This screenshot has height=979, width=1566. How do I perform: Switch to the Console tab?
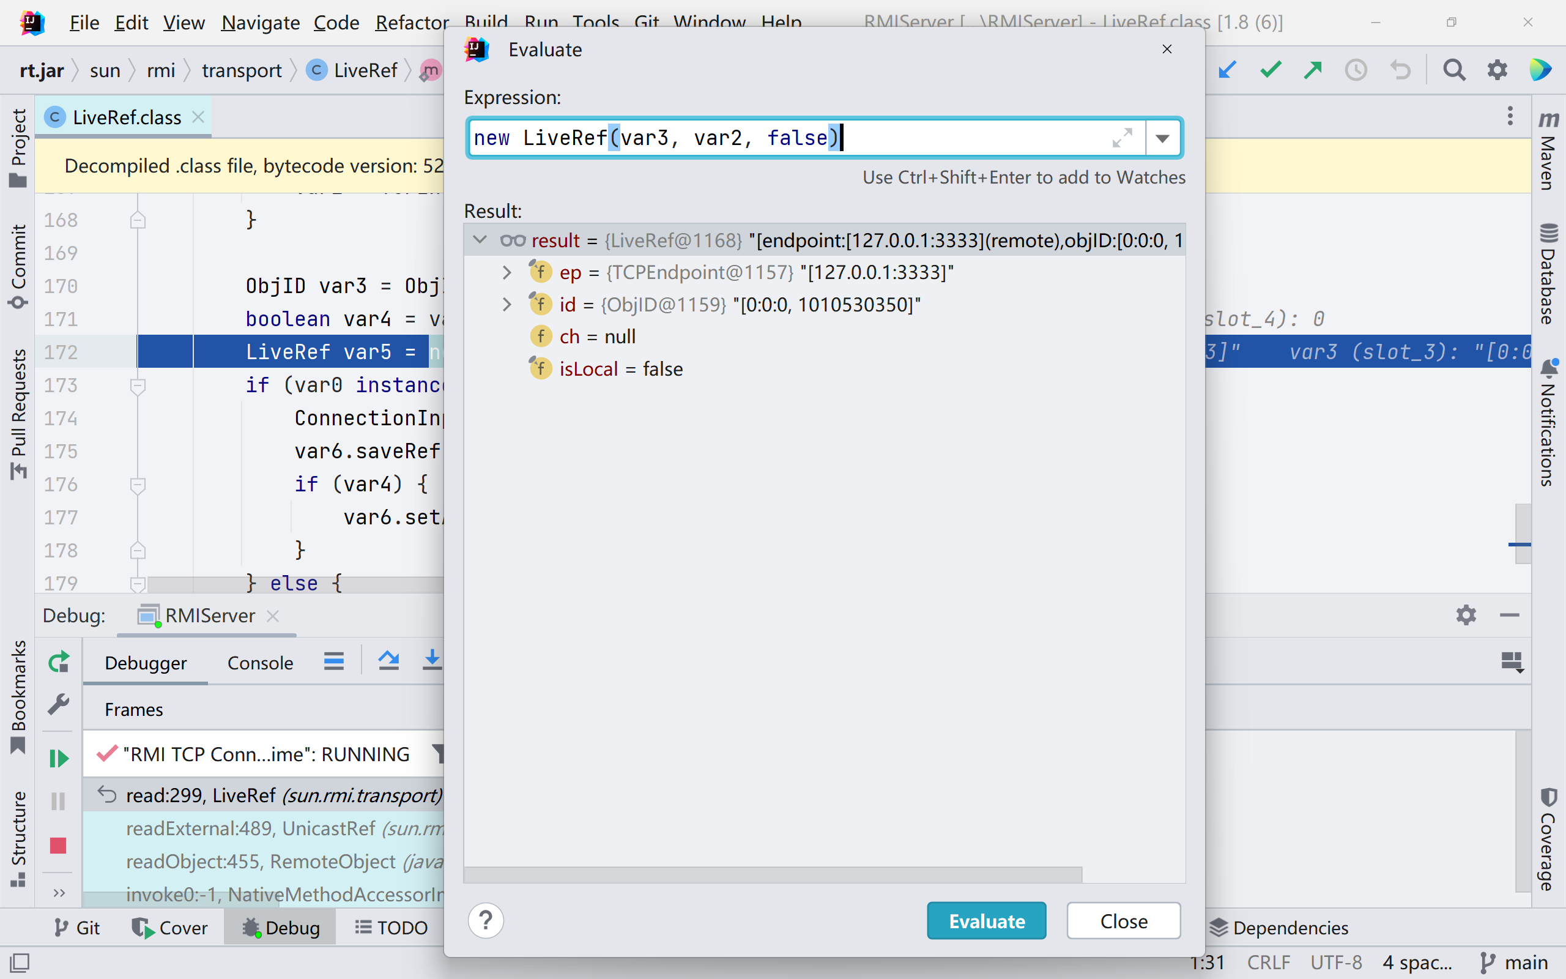click(x=260, y=663)
